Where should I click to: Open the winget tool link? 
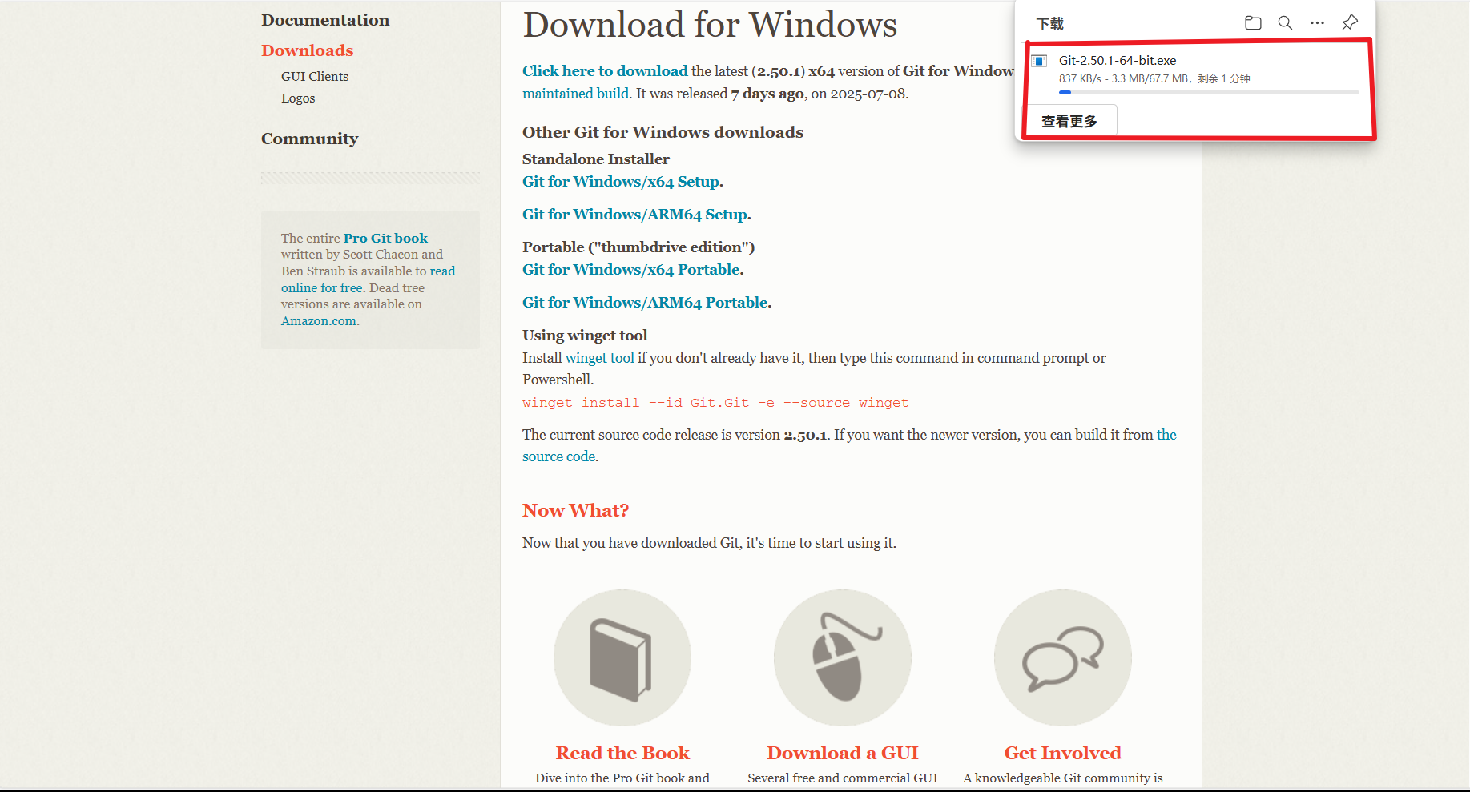[x=599, y=357]
